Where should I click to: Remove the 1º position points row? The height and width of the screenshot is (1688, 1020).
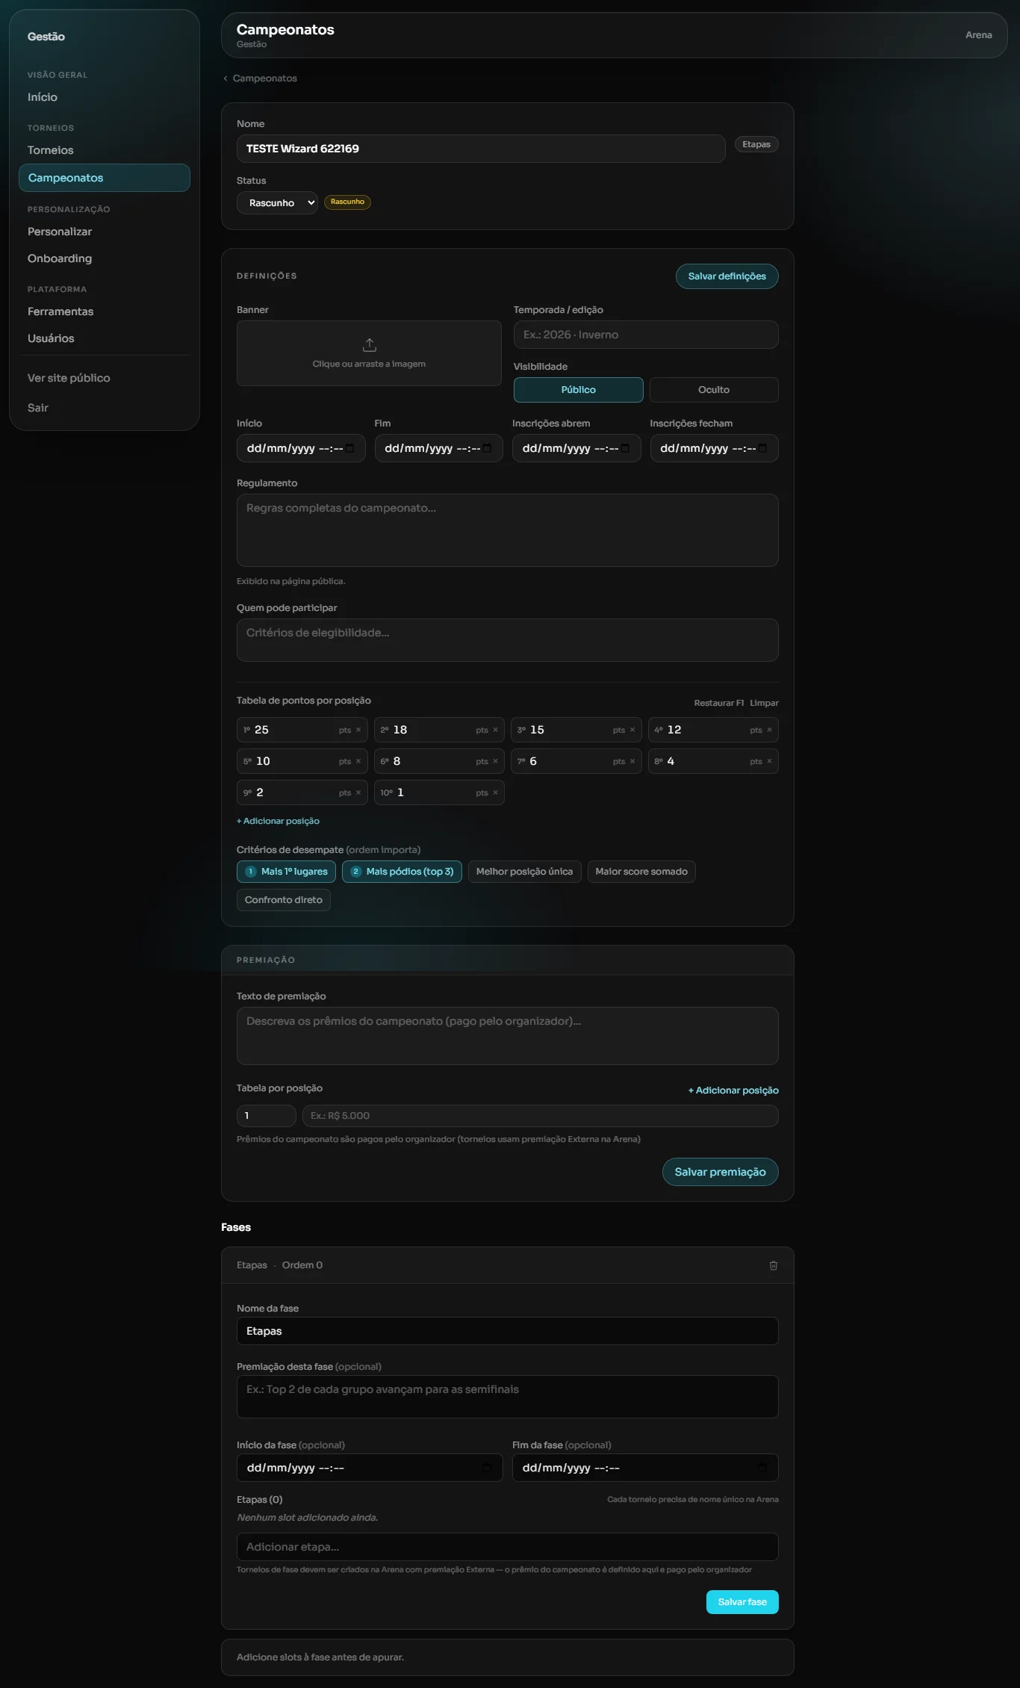pos(358,730)
